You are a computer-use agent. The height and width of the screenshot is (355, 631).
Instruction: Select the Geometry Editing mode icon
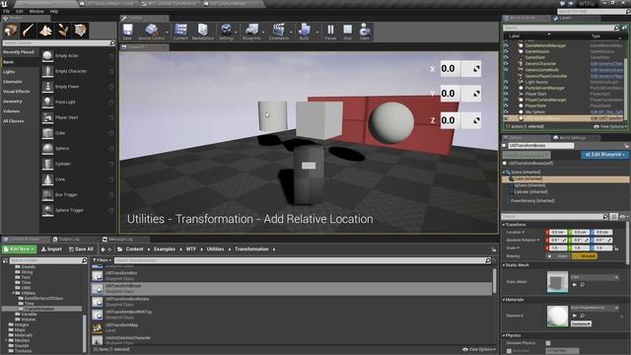point(81,31)
